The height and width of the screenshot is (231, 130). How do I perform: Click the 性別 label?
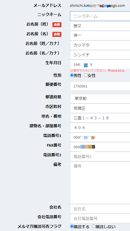click(57, 75)
